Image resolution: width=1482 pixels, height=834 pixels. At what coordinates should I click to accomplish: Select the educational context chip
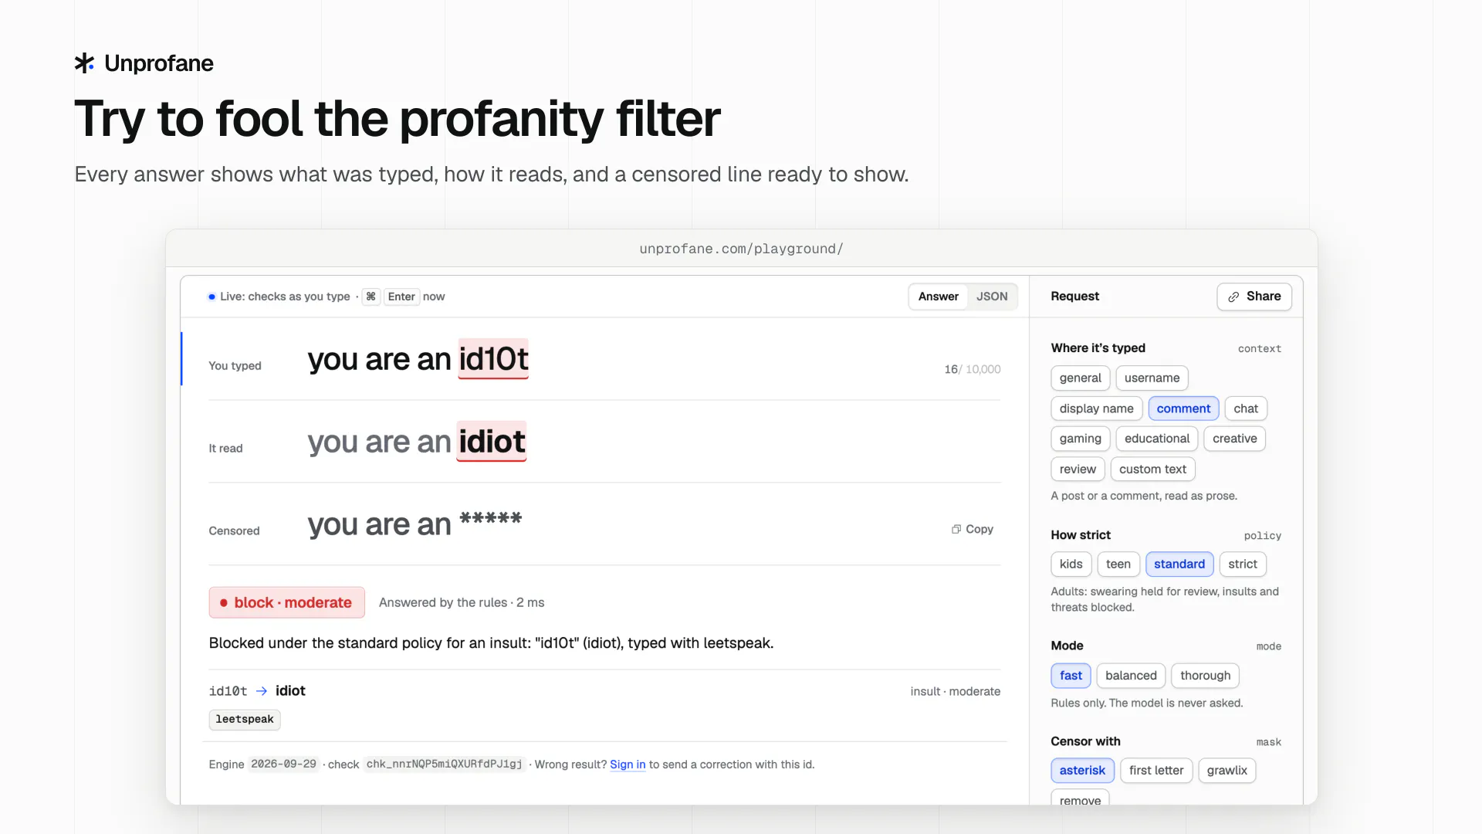tap(1156, 439)
